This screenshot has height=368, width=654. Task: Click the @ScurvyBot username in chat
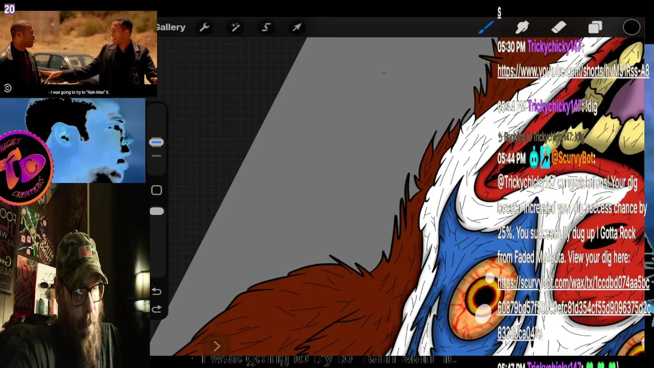click(x=573, y=158)
